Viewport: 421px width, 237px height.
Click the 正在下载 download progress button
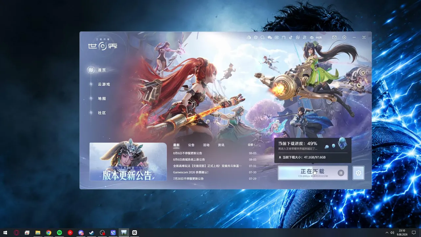pos(313,173)
